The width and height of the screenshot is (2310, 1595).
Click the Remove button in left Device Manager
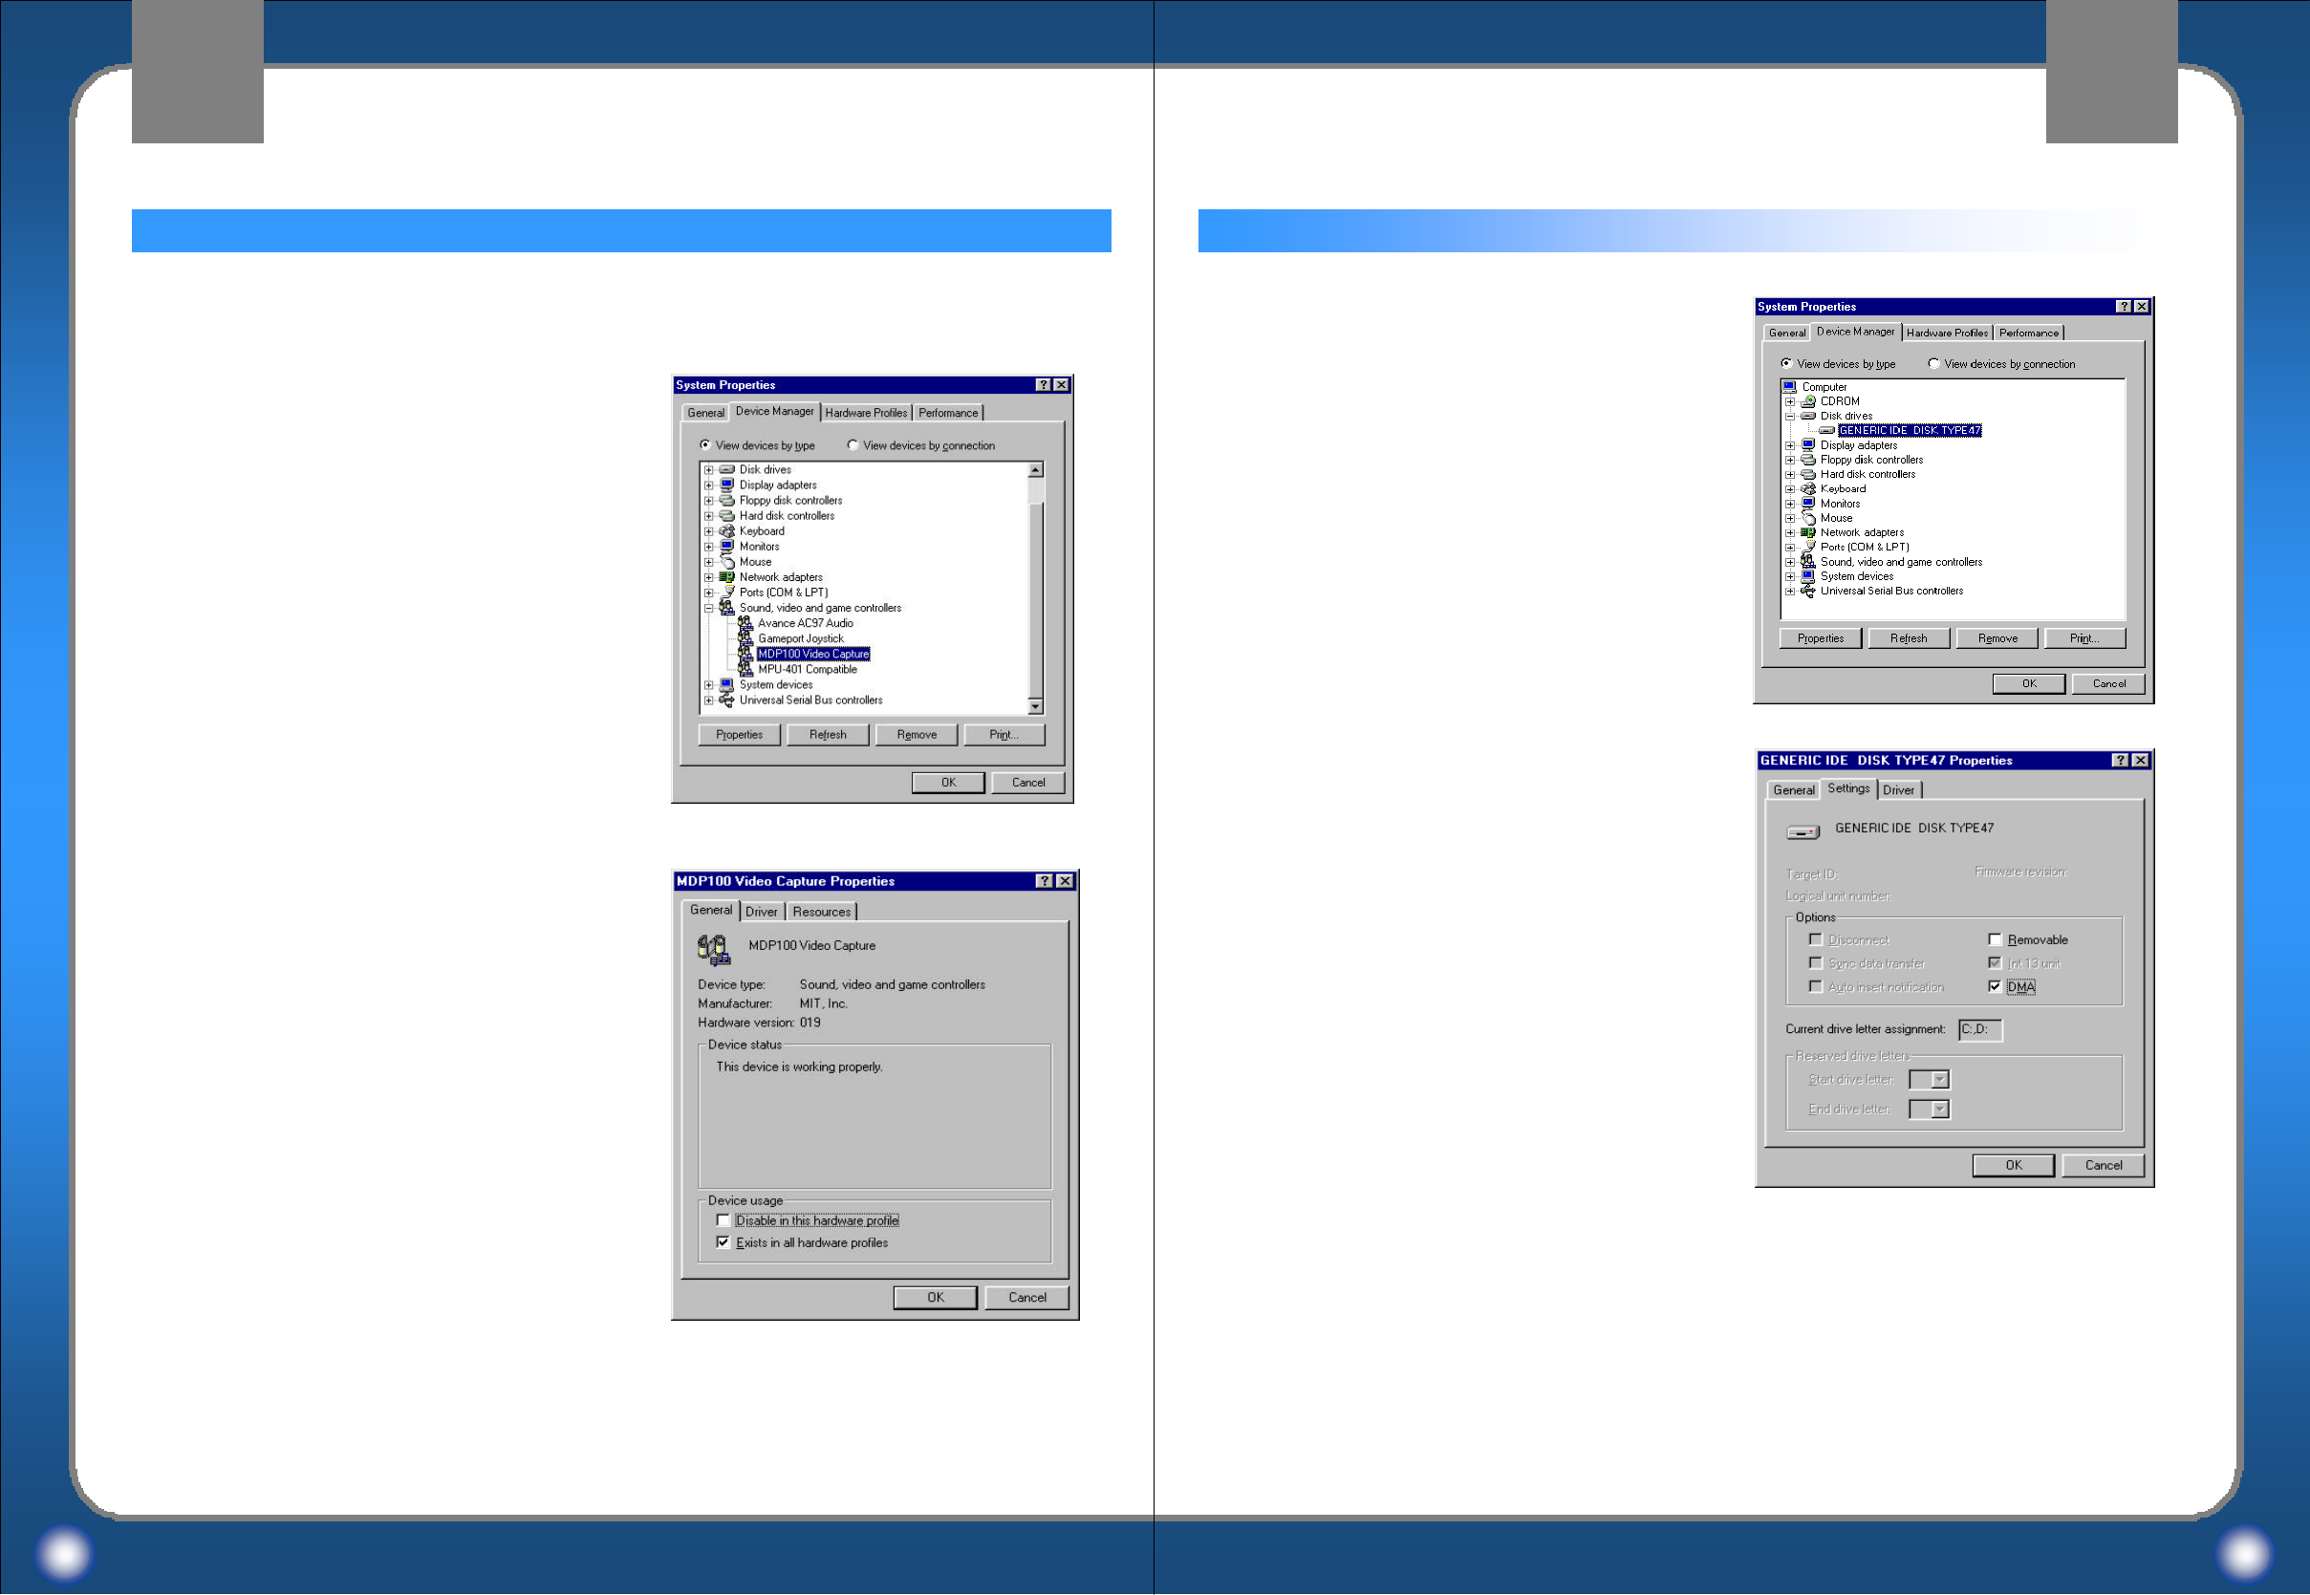coord(917,736)
